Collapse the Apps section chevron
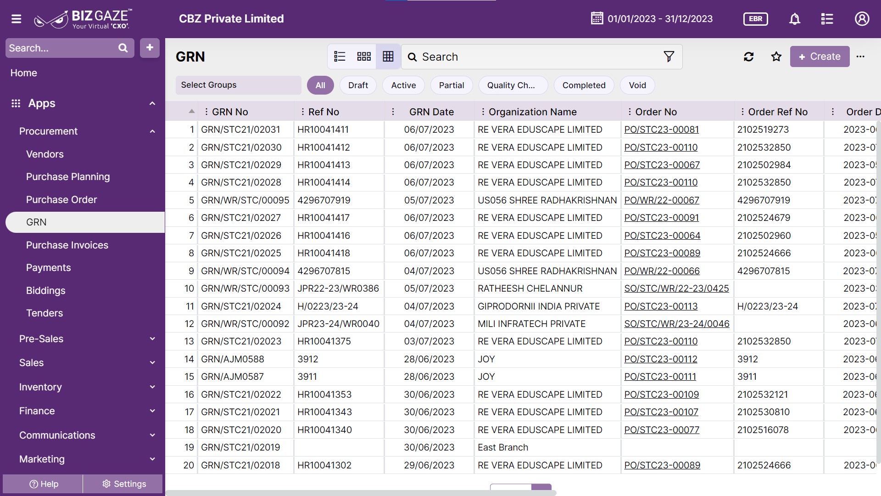The image size is (881, 496). [152, 103]
